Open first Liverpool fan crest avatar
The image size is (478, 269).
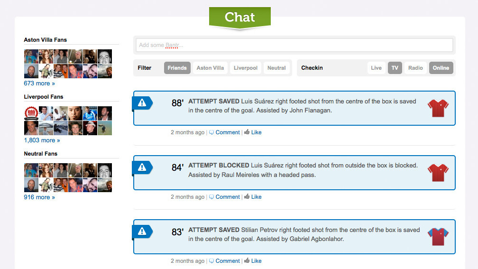(x=31, y=113)
